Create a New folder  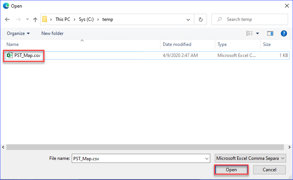tap(52, 33)
